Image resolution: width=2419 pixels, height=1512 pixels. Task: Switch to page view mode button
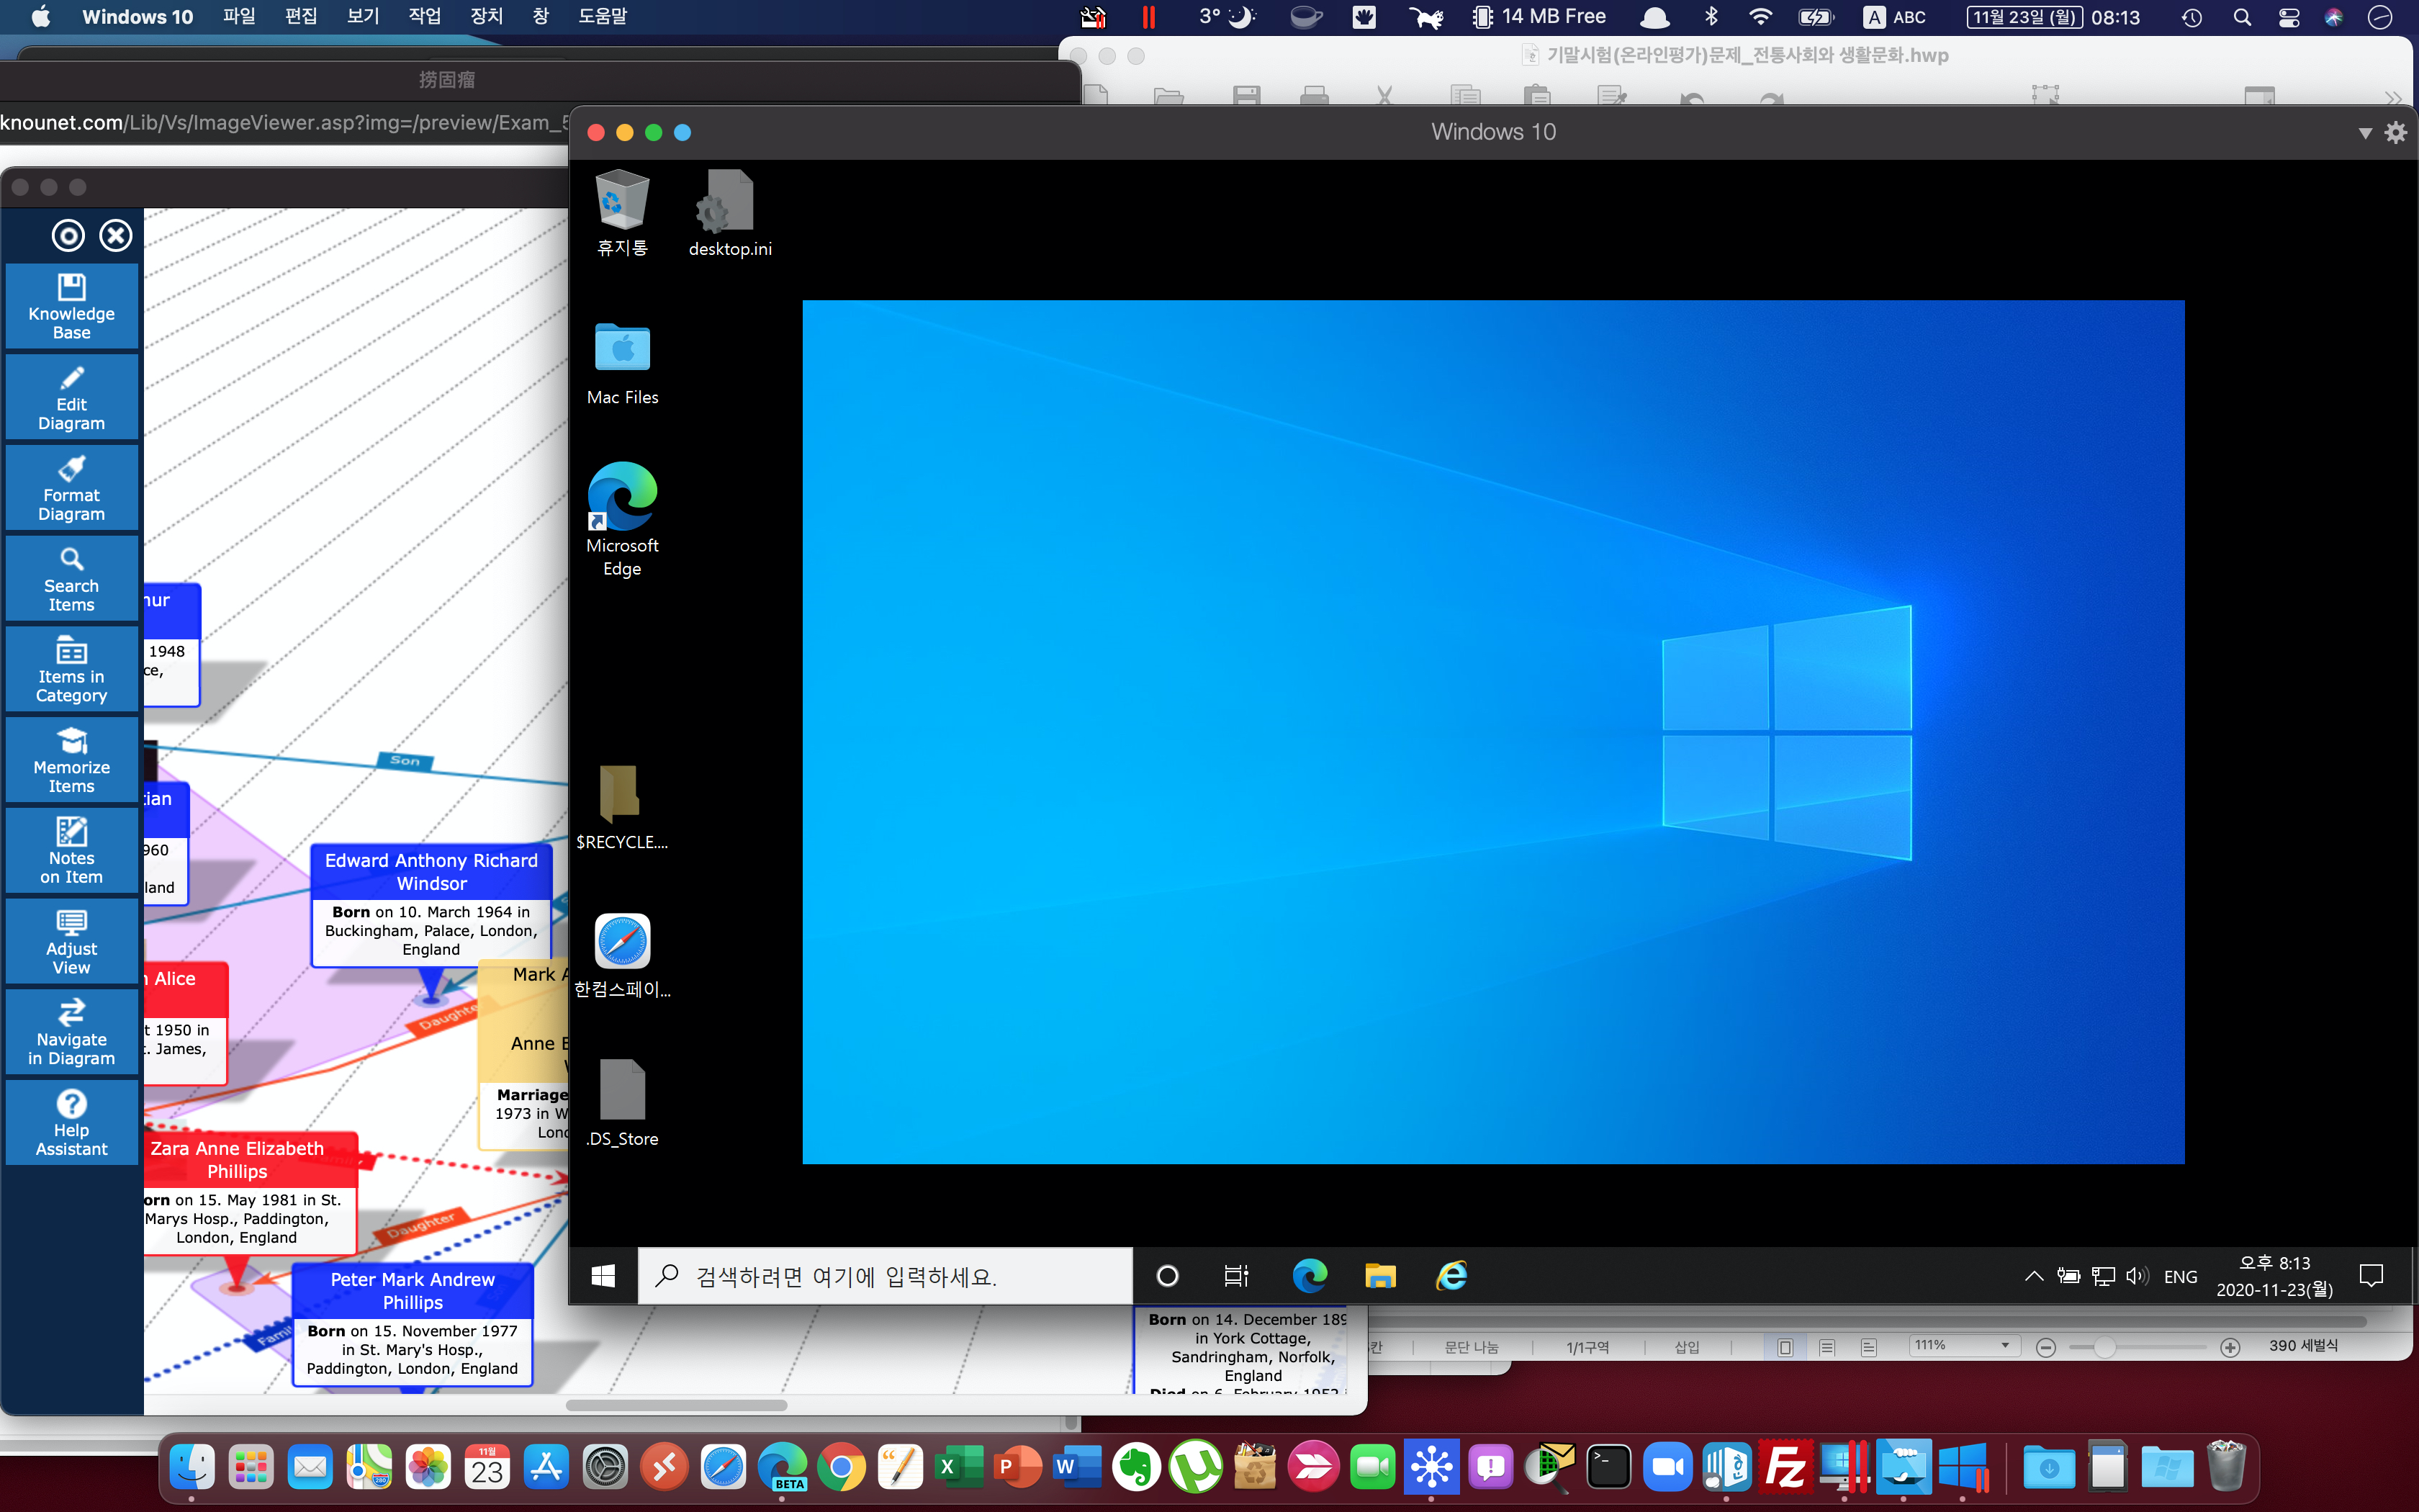(x=1785, y=1347)
